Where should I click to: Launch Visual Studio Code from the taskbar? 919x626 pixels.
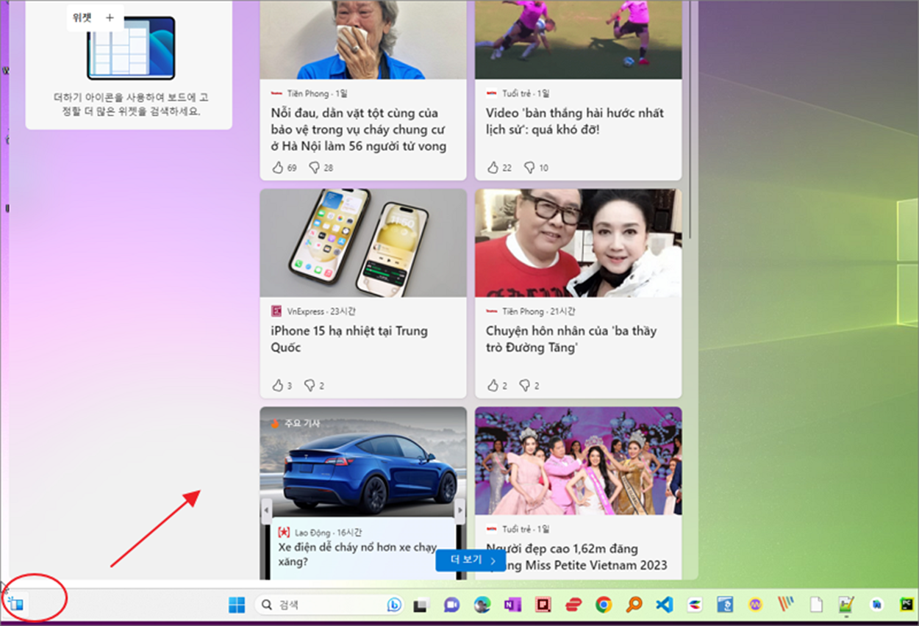(x=664, y=605)
